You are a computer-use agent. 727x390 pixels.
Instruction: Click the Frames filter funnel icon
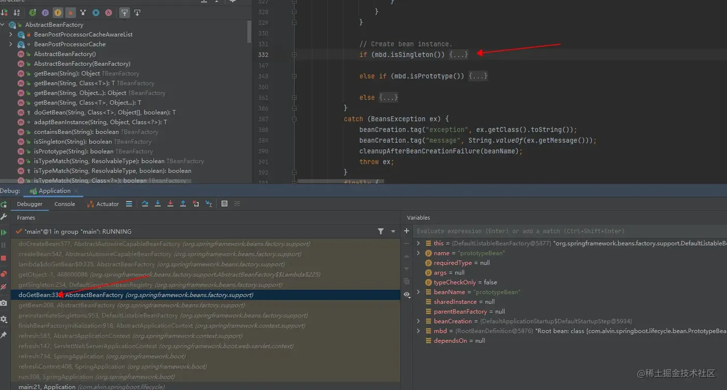click(x=381, y=232)
